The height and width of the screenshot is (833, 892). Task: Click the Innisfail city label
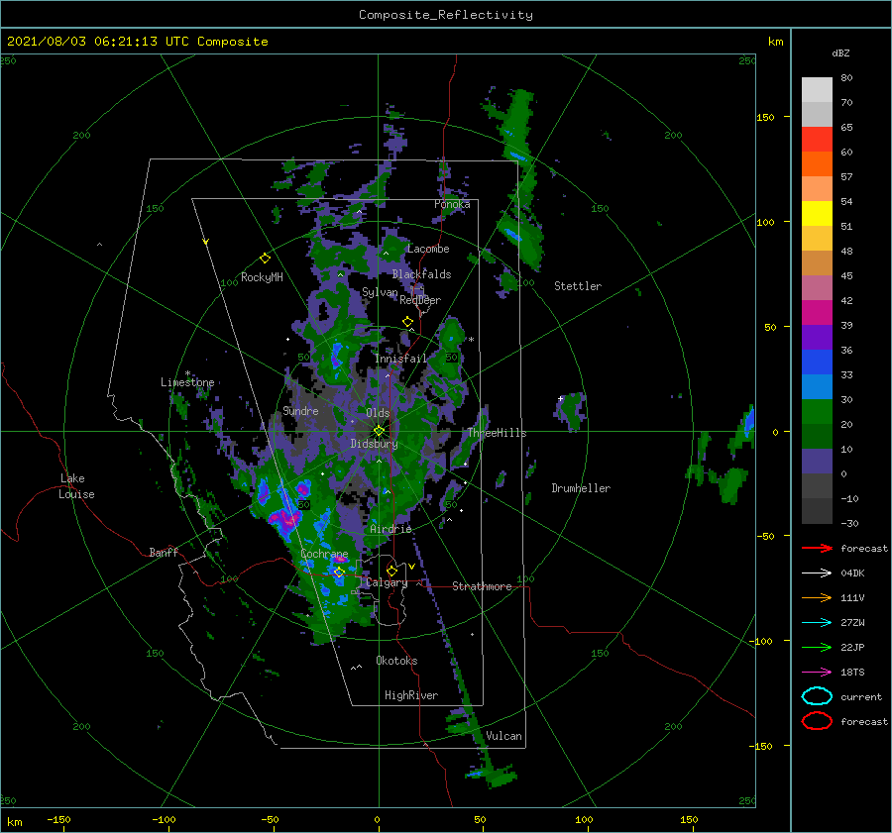400,359
